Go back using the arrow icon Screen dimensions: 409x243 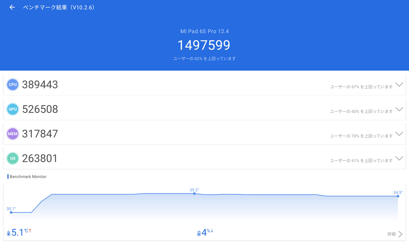pyautogui.click(x=12, y=7)
